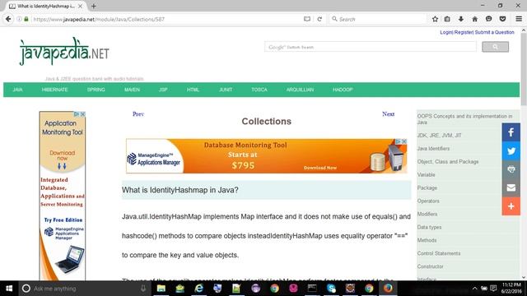The image size is (527, 296).
Task: Click the Login link
Action: pos(446,32)
